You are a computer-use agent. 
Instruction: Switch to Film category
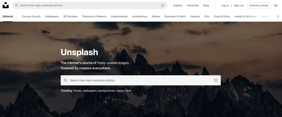[x=207, y=16]
